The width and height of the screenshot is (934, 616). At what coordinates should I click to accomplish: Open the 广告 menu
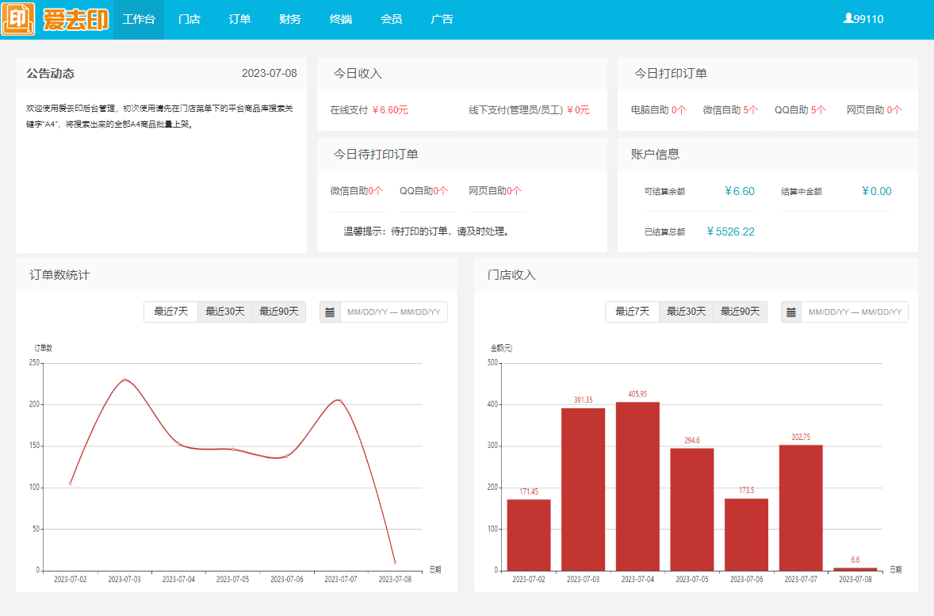click(442, 19)
